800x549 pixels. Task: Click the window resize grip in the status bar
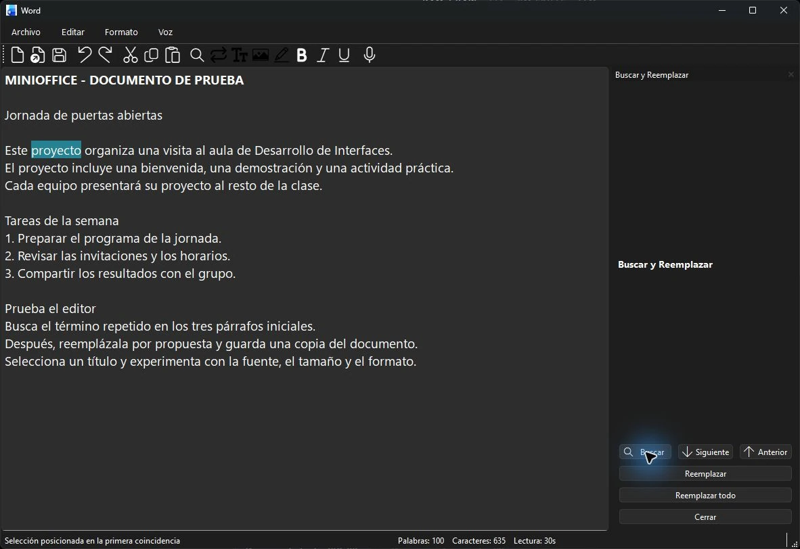click(795, 544)
